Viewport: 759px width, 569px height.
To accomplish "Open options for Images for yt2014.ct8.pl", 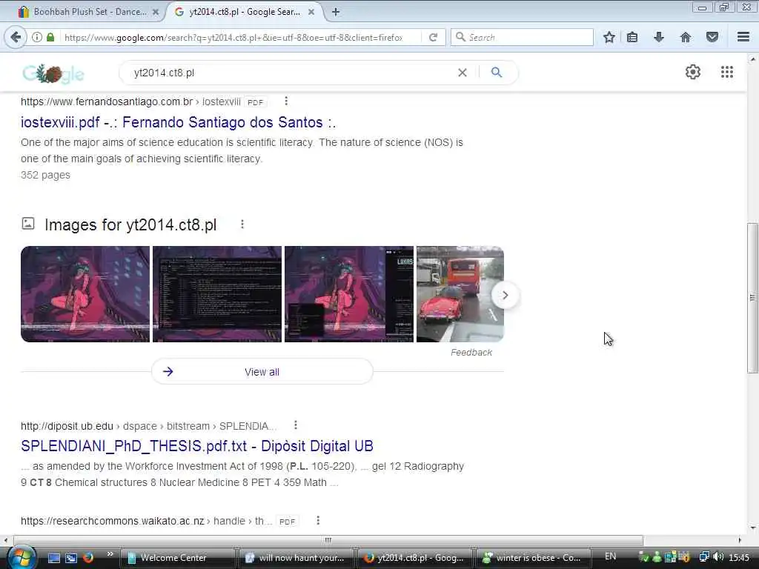I will coord(242,224).
